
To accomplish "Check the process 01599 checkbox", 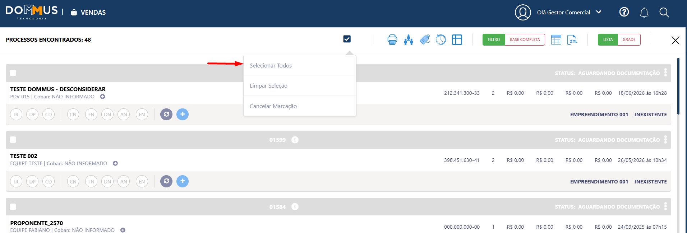I will click(13, 140).
